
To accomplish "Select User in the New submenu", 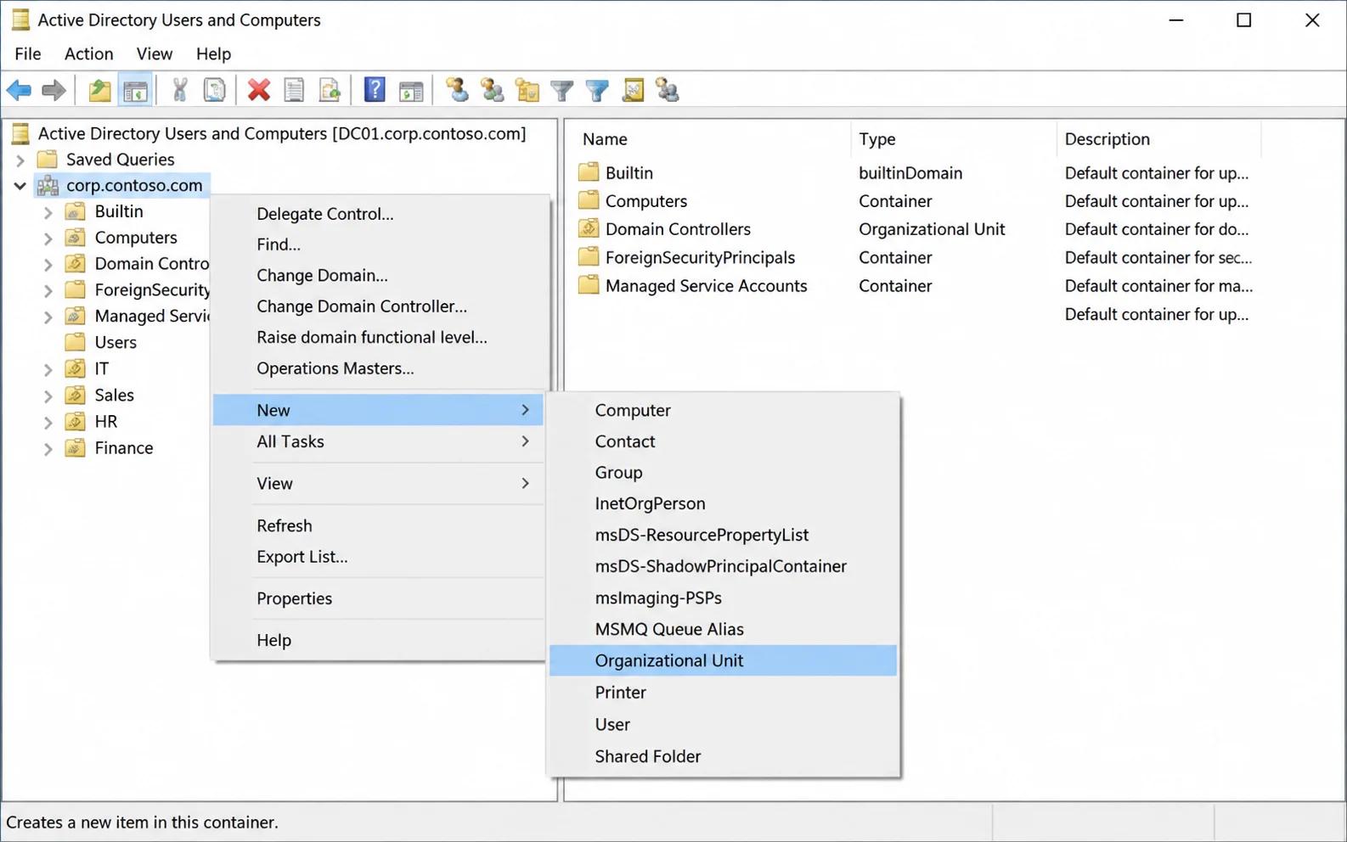I will pyautogui.click(x=723, y=724).
